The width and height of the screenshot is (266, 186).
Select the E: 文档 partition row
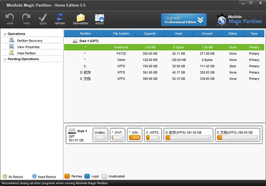pos(164,79)
